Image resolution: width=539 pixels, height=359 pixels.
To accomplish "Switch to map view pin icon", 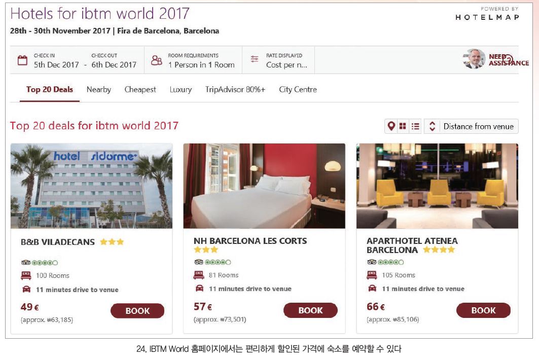I will click(391, 126).
